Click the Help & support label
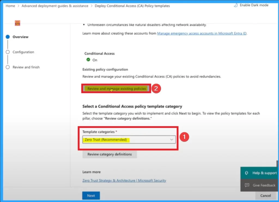Image resolution: width=279 pixels, height=202 pixels. [x=265, y=173]
